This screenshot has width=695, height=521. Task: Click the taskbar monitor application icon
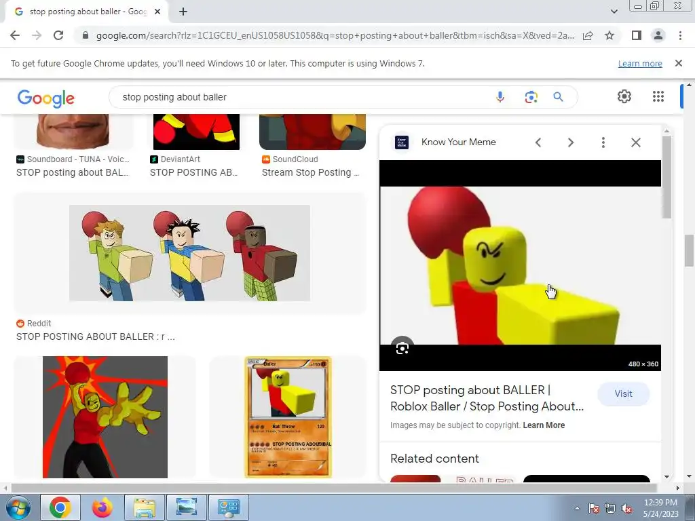pyautogui.click(x=187, y=507)
